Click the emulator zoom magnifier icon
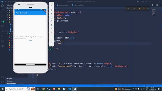Viewport: 162px width, 91px height. point(51,29)
